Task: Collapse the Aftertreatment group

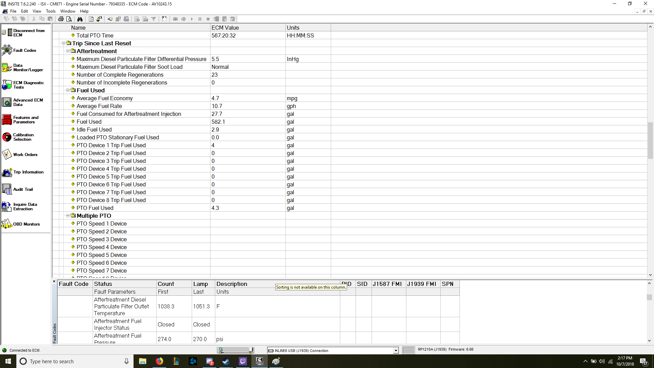Action: (x=68, y=51)
